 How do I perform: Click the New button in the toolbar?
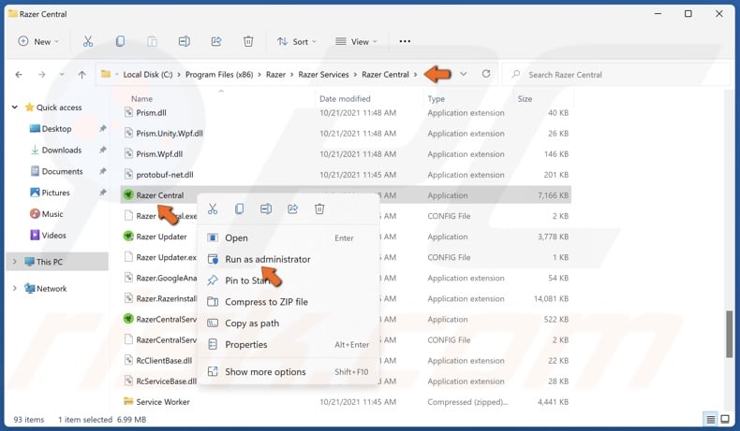click(x=38, y=41)
